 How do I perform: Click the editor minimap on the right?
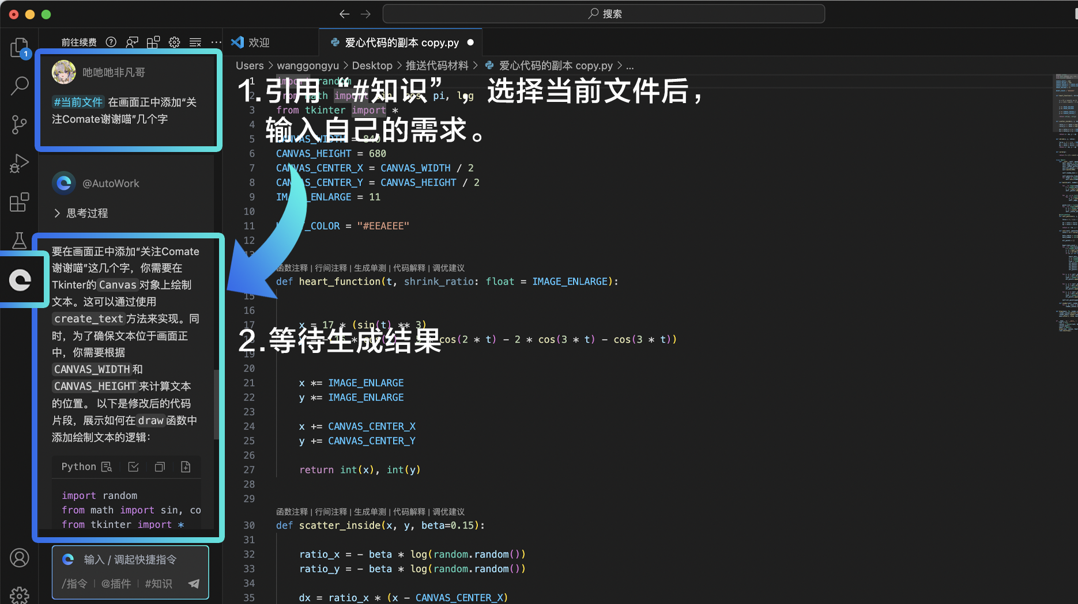click(1065, 202)
